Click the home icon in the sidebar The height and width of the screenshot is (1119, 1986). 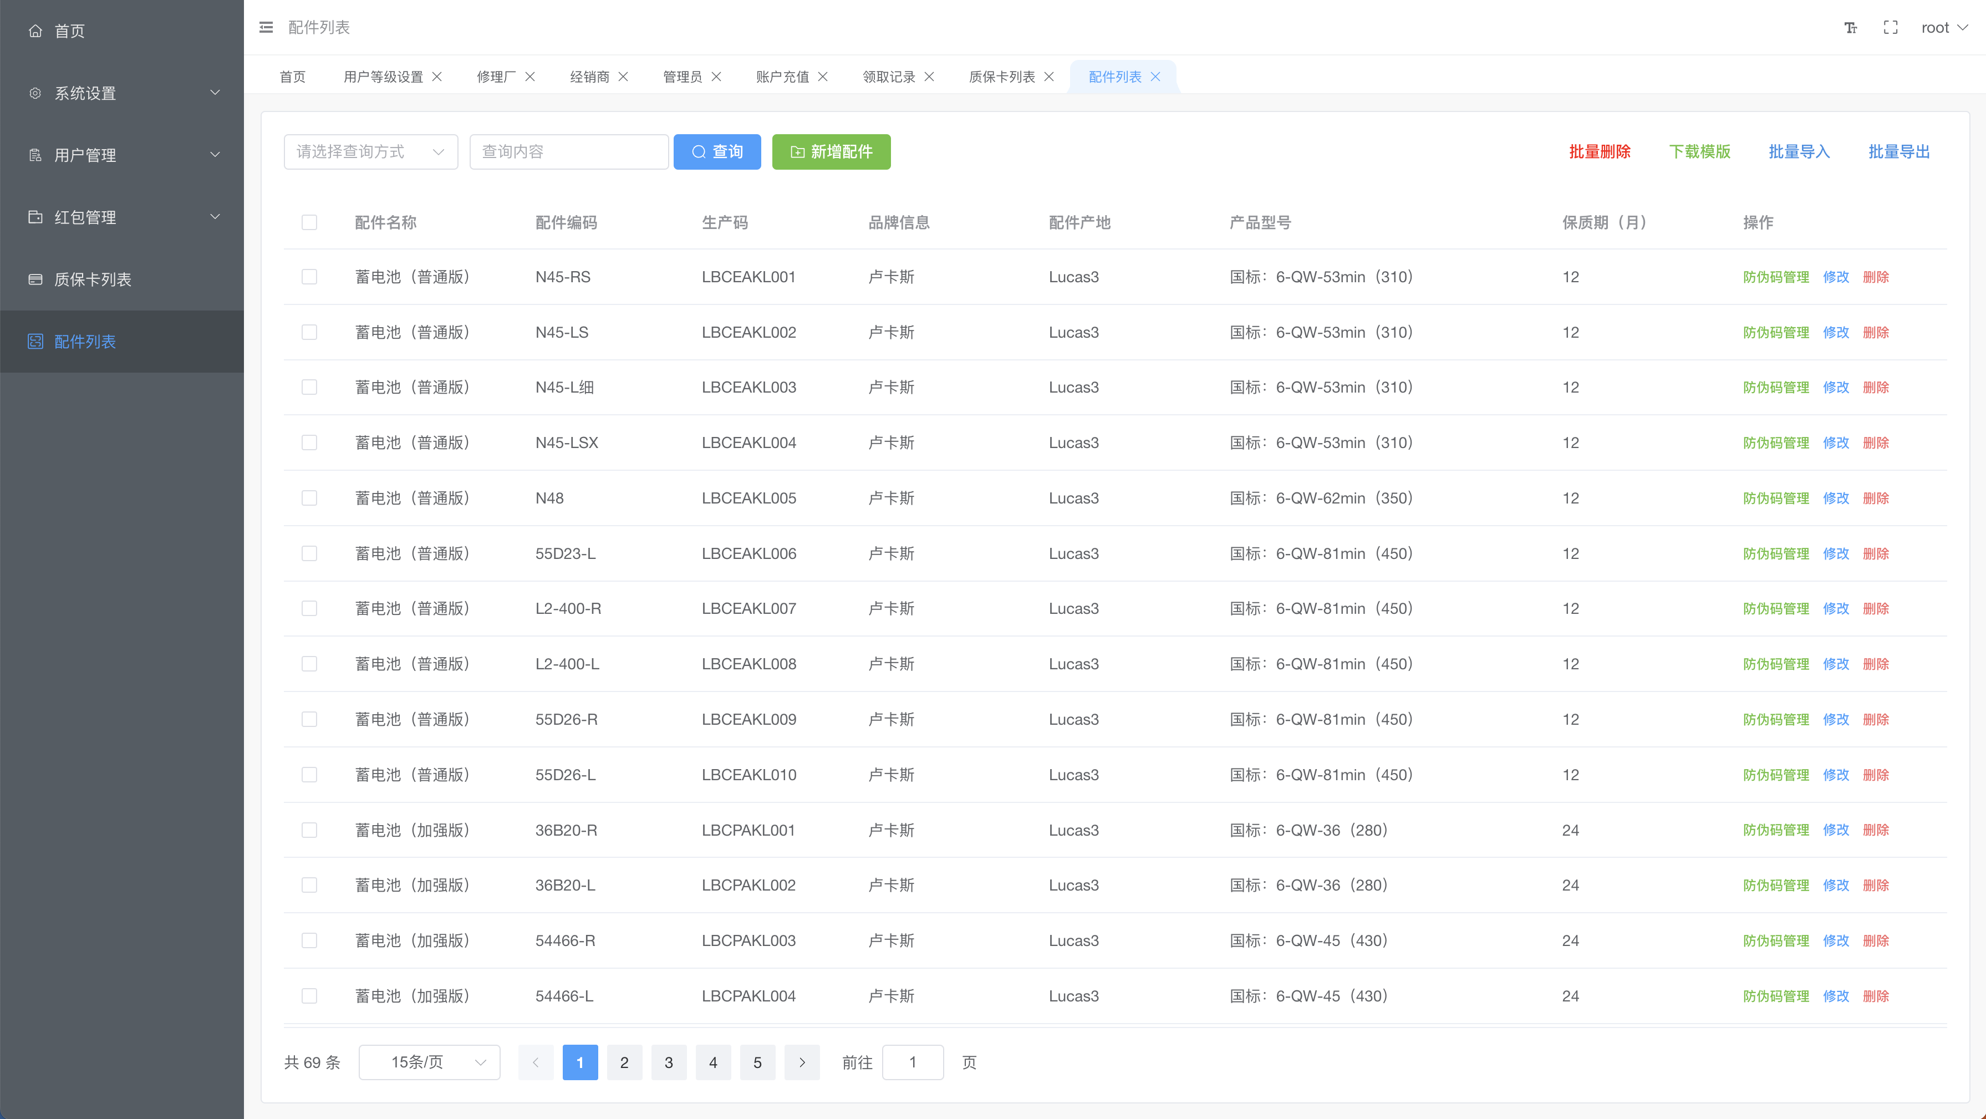35,31
